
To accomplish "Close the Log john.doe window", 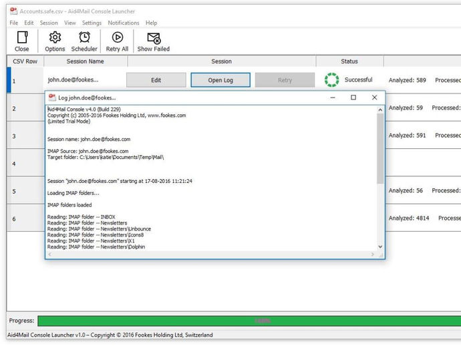I will 374,98.
